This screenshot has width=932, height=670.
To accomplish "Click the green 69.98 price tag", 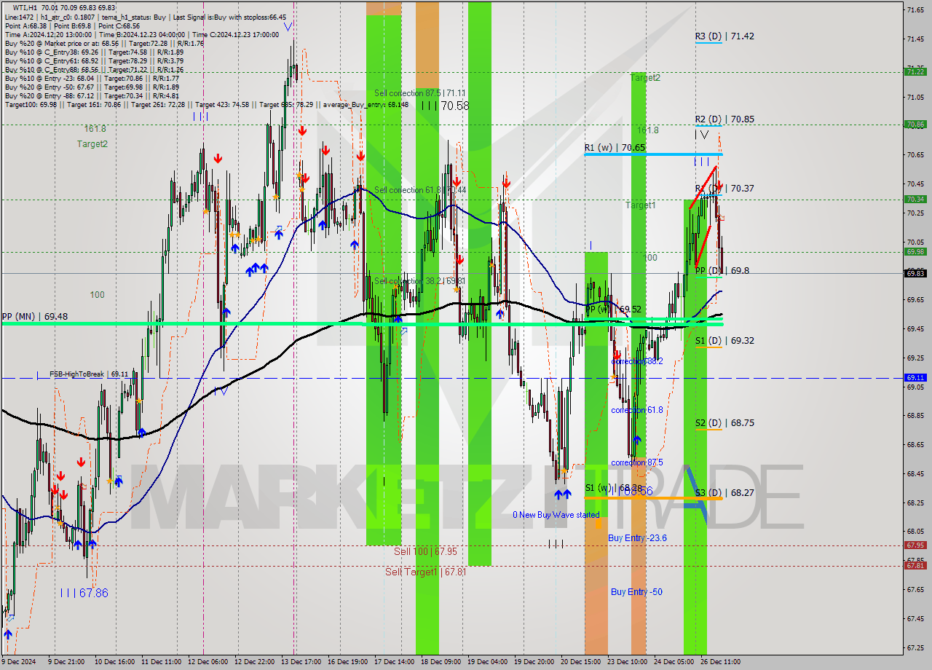I will point(915,251).
